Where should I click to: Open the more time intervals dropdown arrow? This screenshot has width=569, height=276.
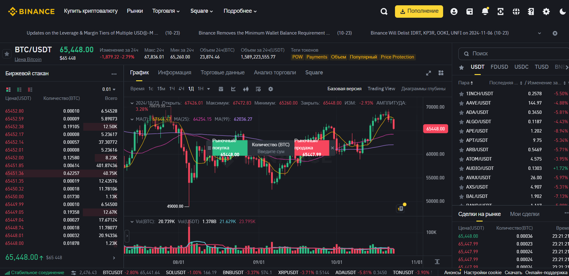pos(208,89)
